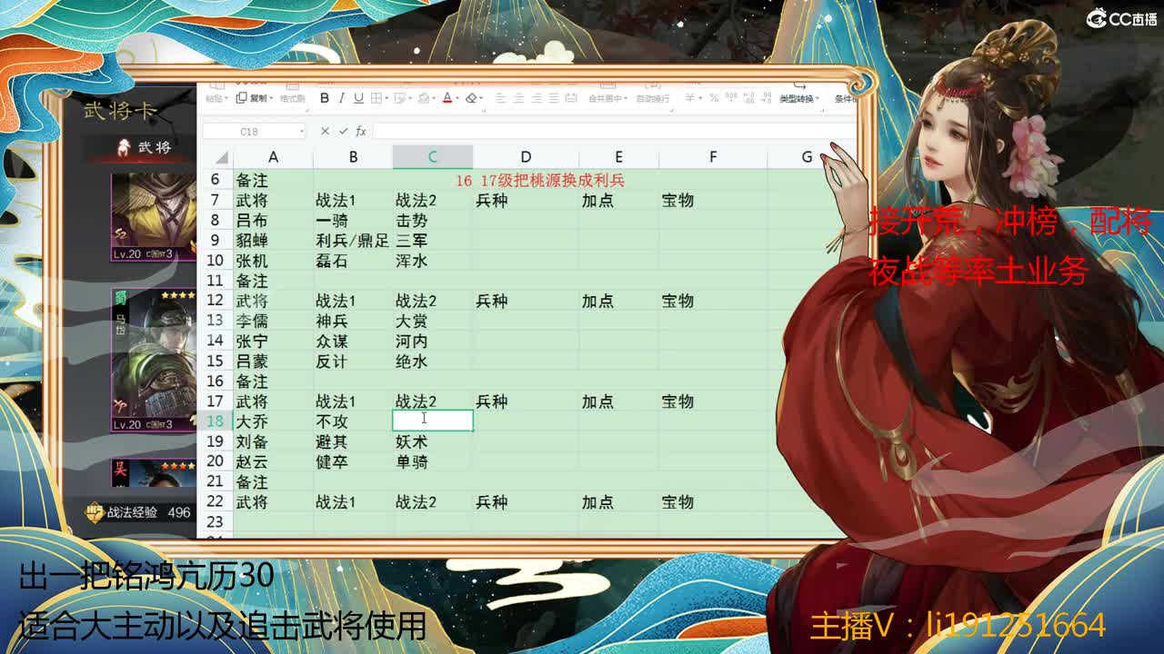Click the red note 16 17级把桃源换成利兵
Viewport: 1164px width, 654px height.
click(540, 180)
